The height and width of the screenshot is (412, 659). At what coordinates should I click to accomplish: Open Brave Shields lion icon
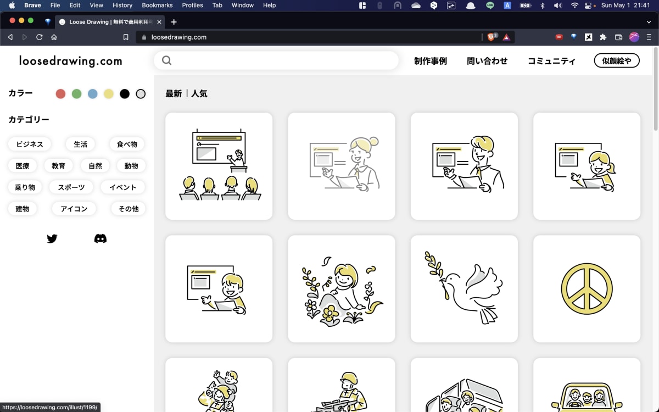(492, 37)
